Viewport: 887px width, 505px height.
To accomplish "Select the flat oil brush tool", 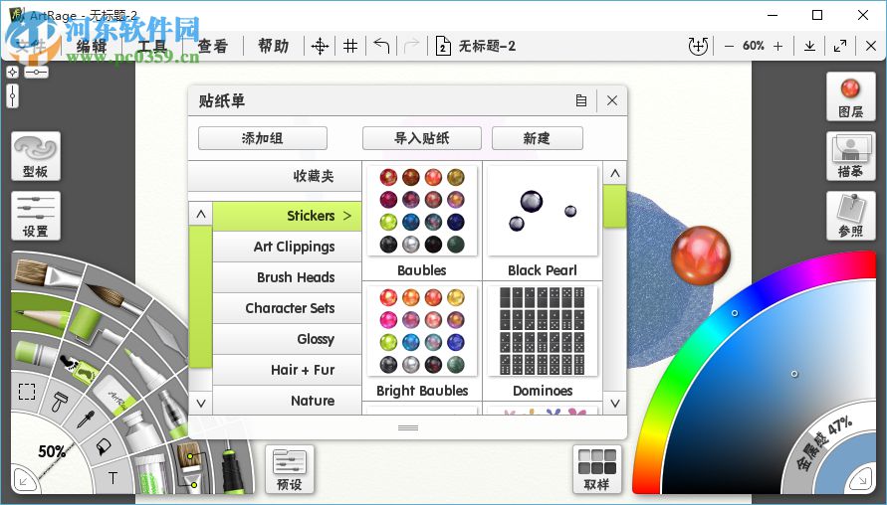I will click(45, 274).
